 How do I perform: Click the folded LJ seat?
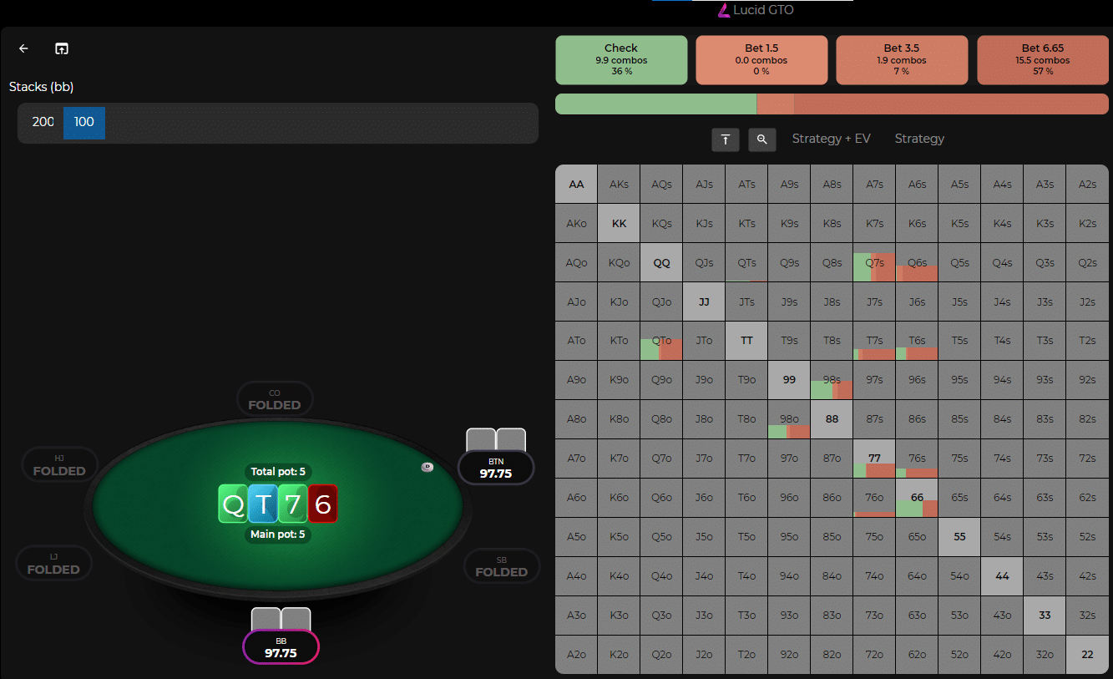click(x=53, y=563)
